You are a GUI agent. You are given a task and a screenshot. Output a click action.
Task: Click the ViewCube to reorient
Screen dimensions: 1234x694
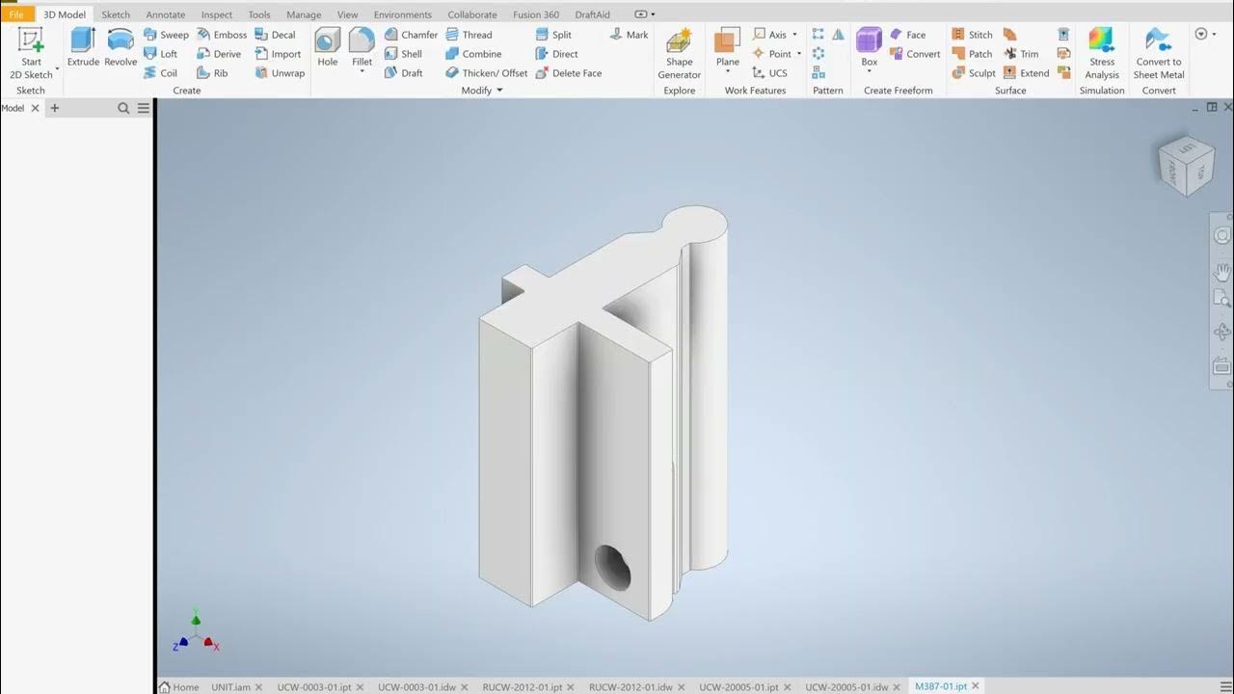(x=1186, y=165)
